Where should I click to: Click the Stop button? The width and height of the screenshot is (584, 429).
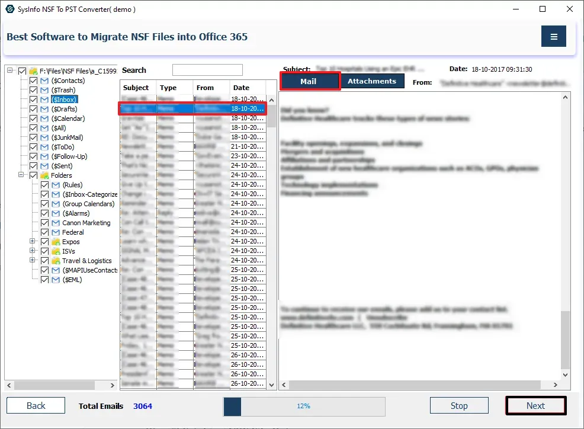(x=458, y=406)
